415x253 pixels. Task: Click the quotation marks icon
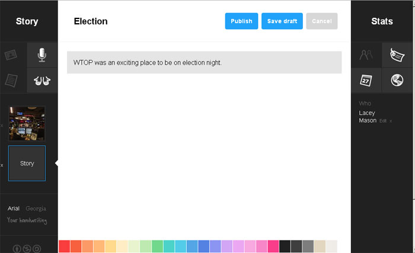click(41, 80)
